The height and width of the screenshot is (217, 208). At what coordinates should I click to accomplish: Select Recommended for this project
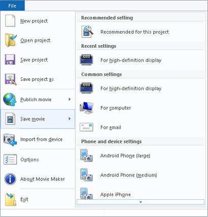(141, 32)
